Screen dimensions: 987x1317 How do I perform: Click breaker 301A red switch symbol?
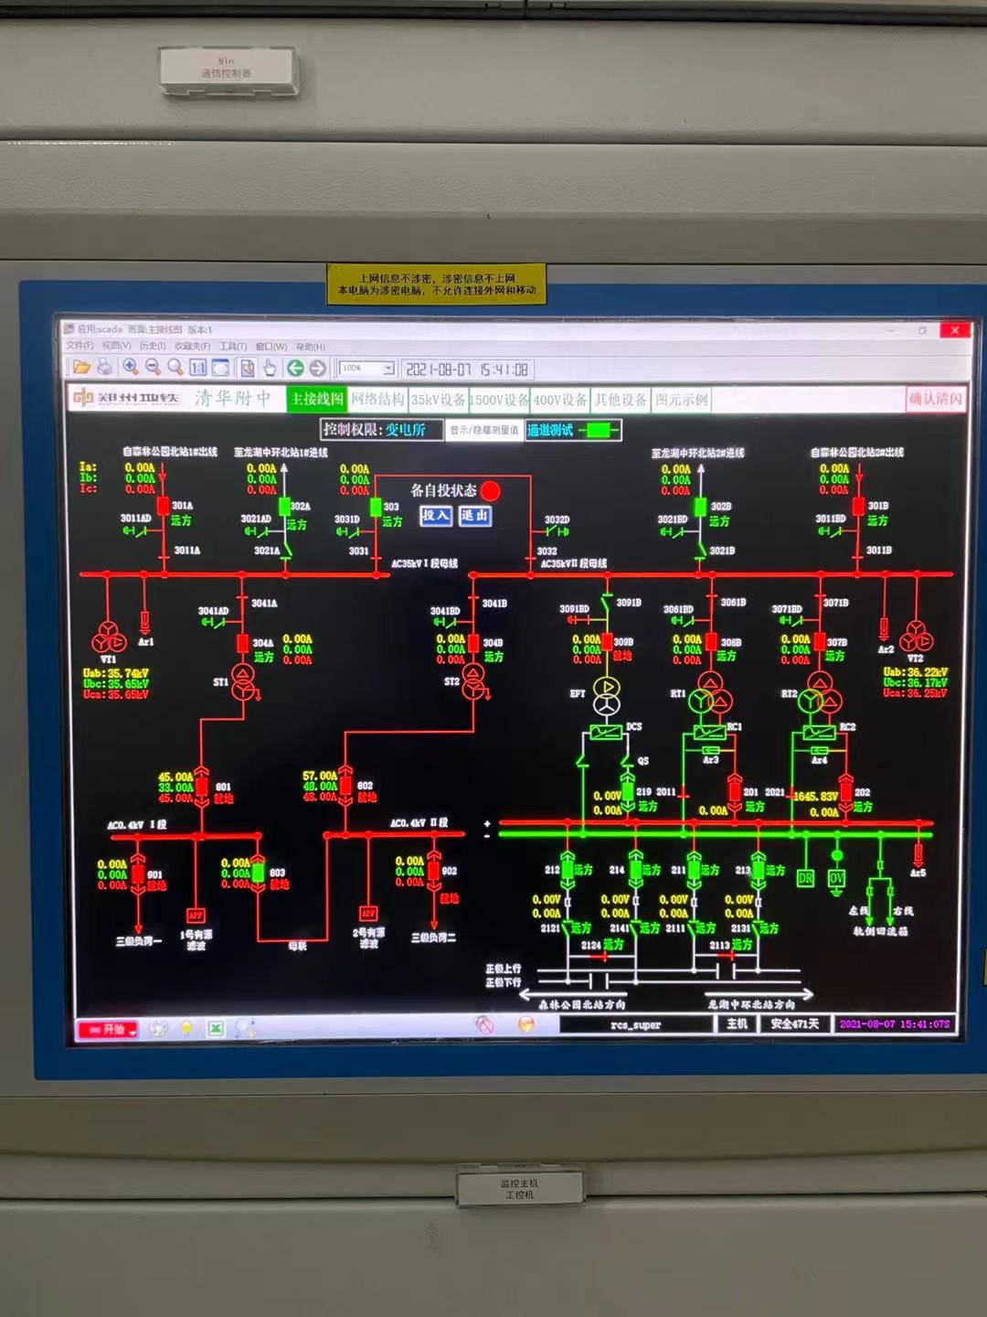[164, 506]
